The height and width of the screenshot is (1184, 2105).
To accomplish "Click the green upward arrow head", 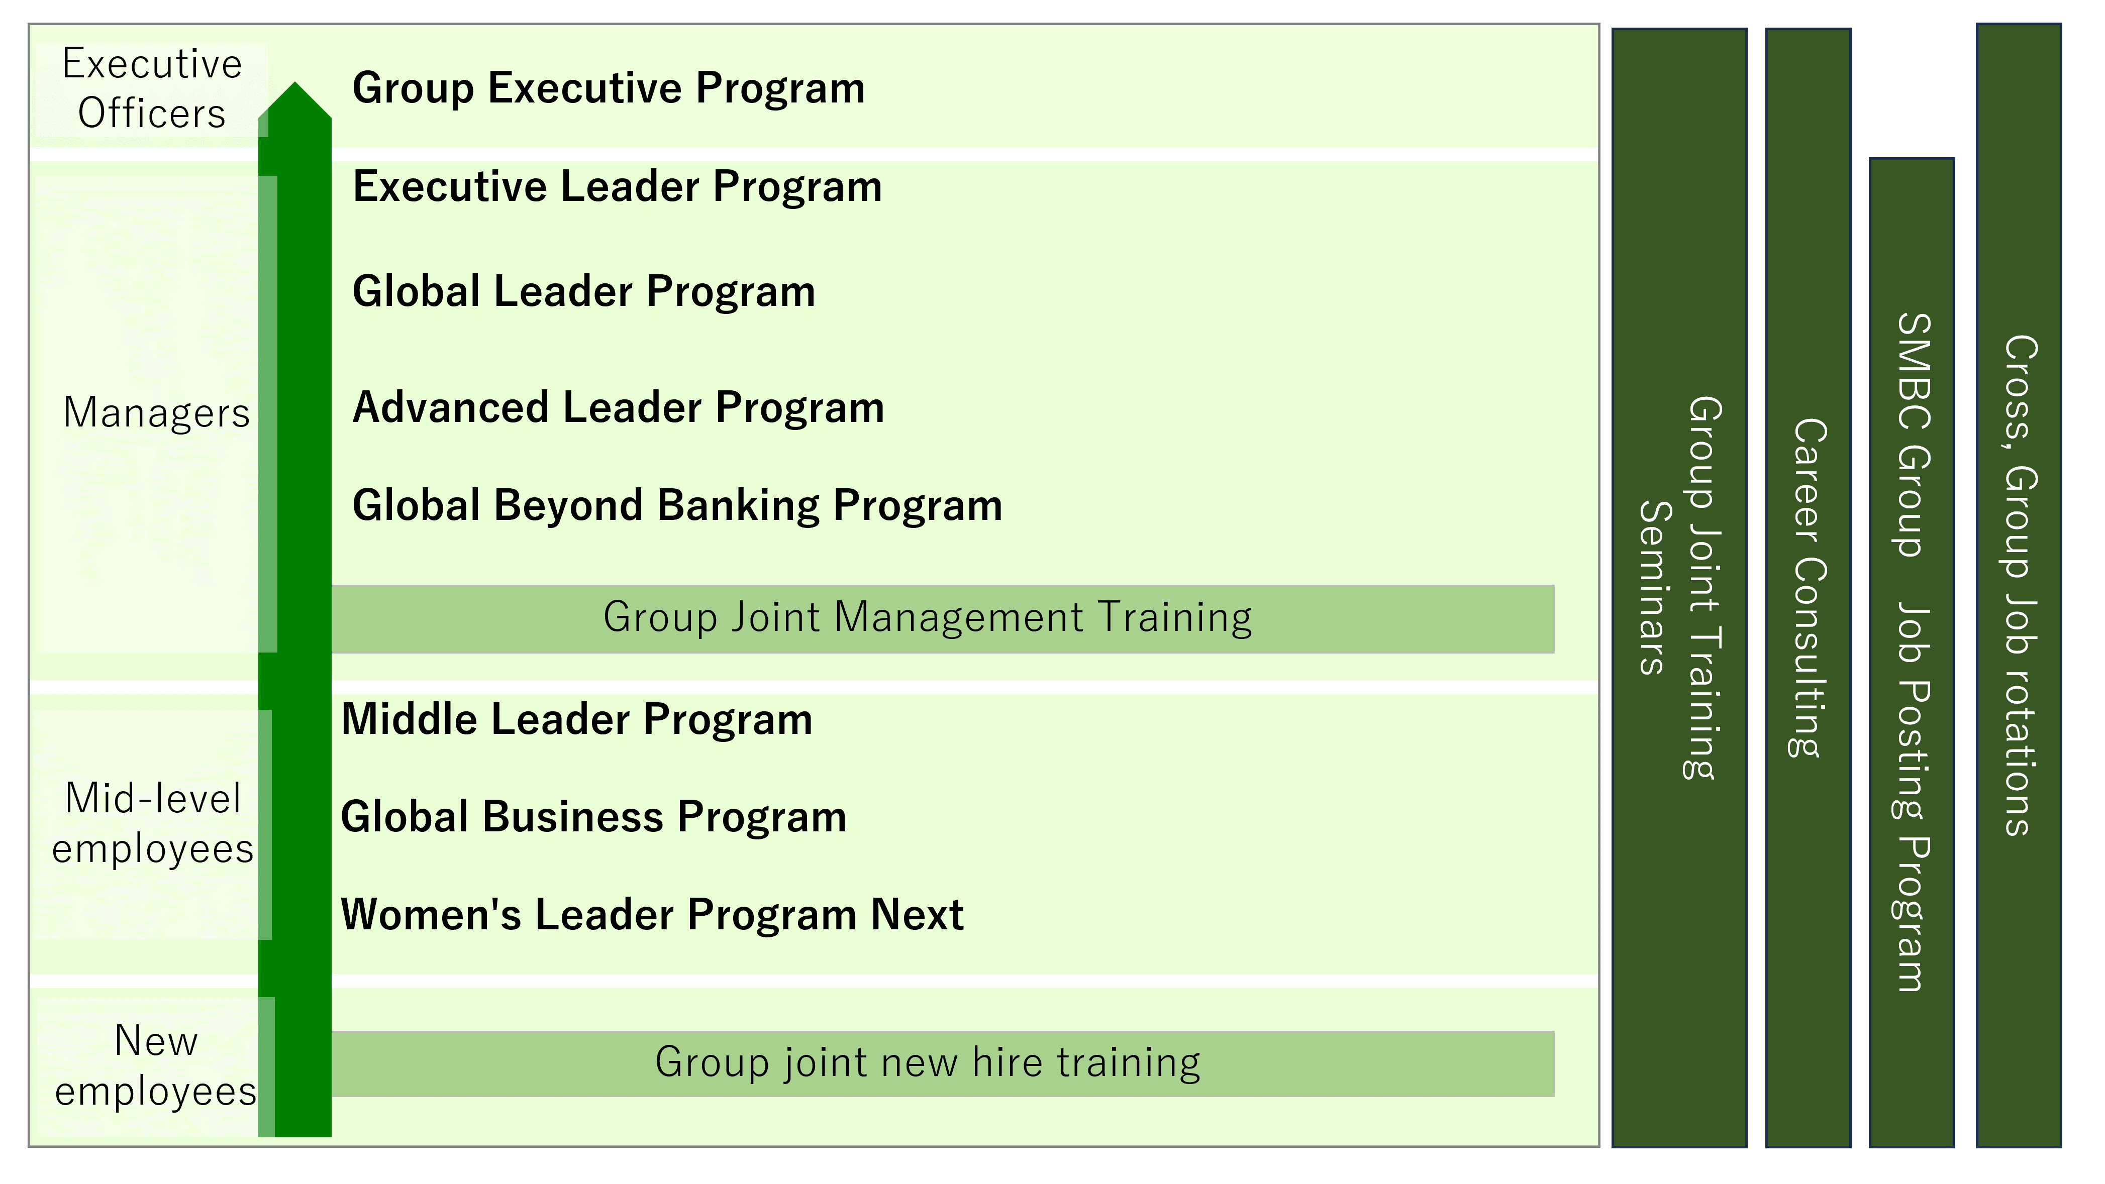I will coord(295,100).
